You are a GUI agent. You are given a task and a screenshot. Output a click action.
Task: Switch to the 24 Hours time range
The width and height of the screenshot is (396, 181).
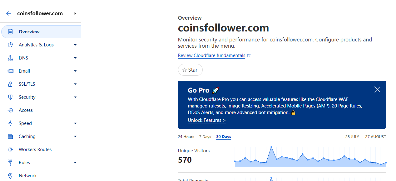pyautogui.click(x=186, y=137)
